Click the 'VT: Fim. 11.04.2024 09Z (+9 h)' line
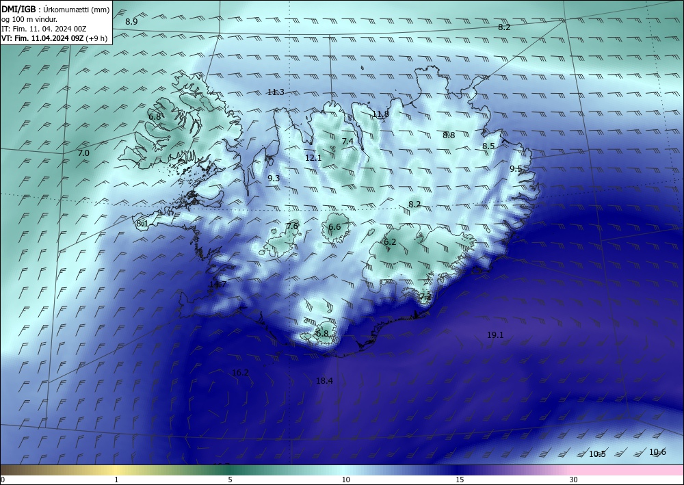Screen dimensions: 684x485 [54, 38]
